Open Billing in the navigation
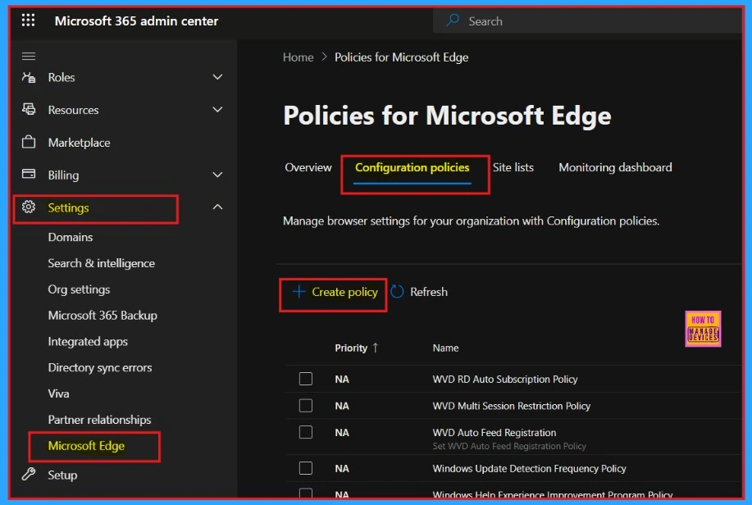The width and height of the screenshot is (752, 505). (x=63, y=175)
